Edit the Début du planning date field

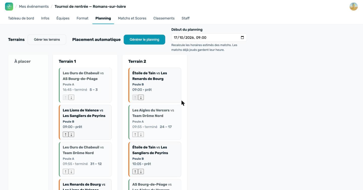[x=209, y=38]
